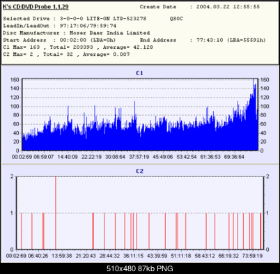Click the QS0C firmware label
The image size is (280, 274).
click(x=176, y=19)
